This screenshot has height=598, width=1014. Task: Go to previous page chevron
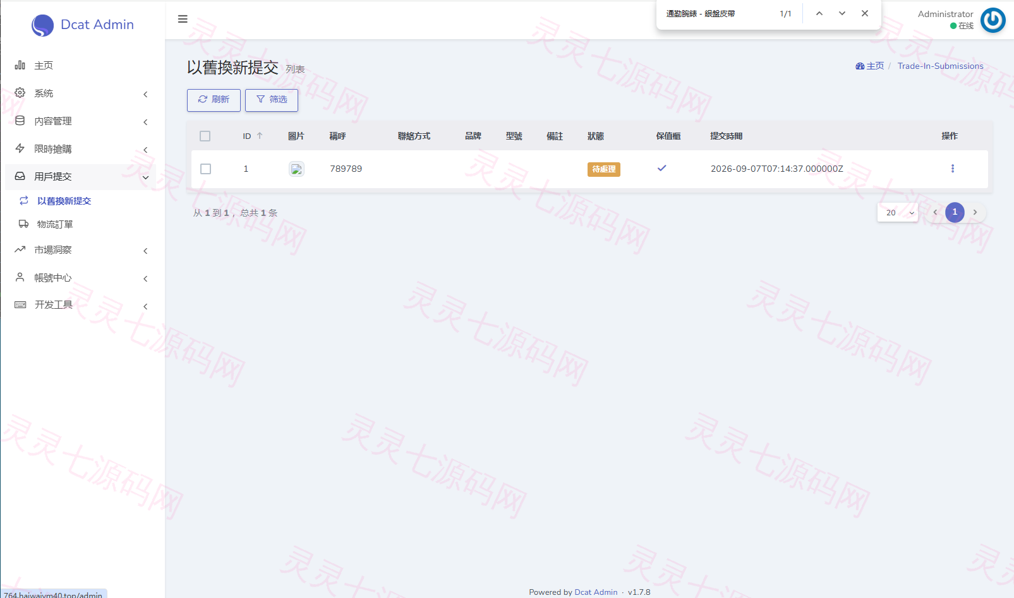coord(936,212)
